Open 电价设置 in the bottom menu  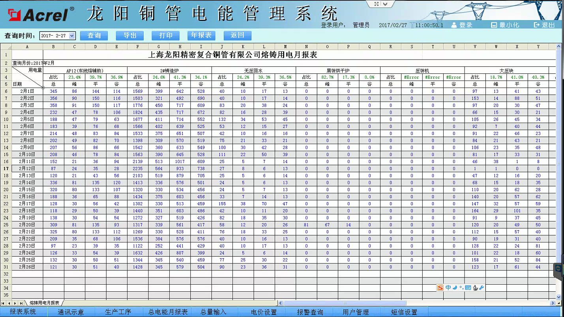[x=264, y=312]
